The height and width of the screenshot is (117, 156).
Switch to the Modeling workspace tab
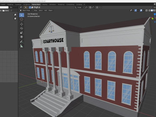10,5
